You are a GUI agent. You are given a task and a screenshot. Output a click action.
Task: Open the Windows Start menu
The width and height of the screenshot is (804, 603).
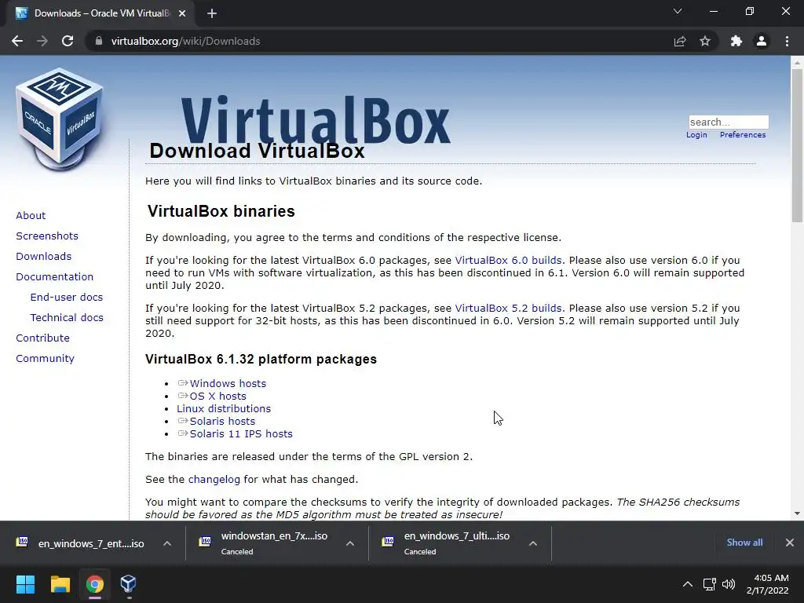coord(25,584)
